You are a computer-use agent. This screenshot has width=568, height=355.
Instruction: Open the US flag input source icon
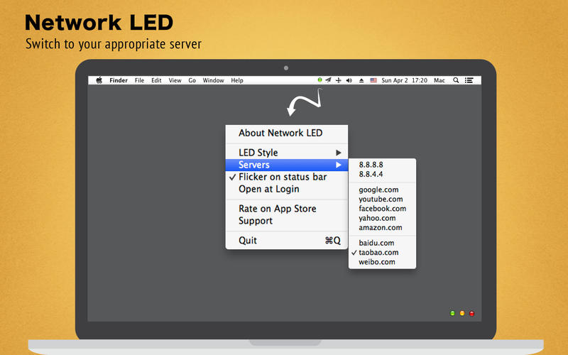click(373, 80)
